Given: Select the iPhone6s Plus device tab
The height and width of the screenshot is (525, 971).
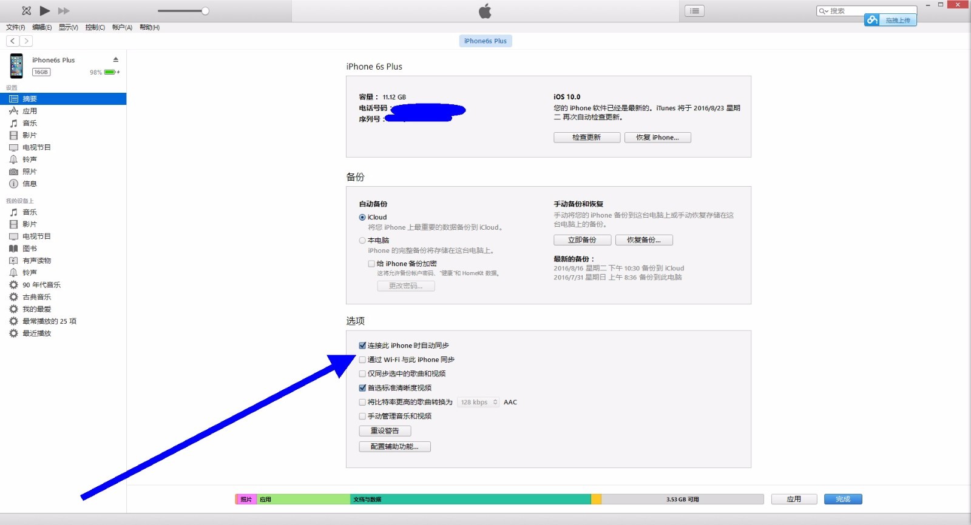Looking at the screenshot, I should 486,41.
